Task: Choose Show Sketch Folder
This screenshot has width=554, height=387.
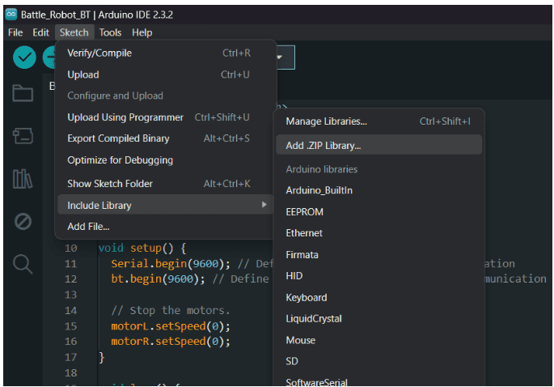Action: point(110,183)
